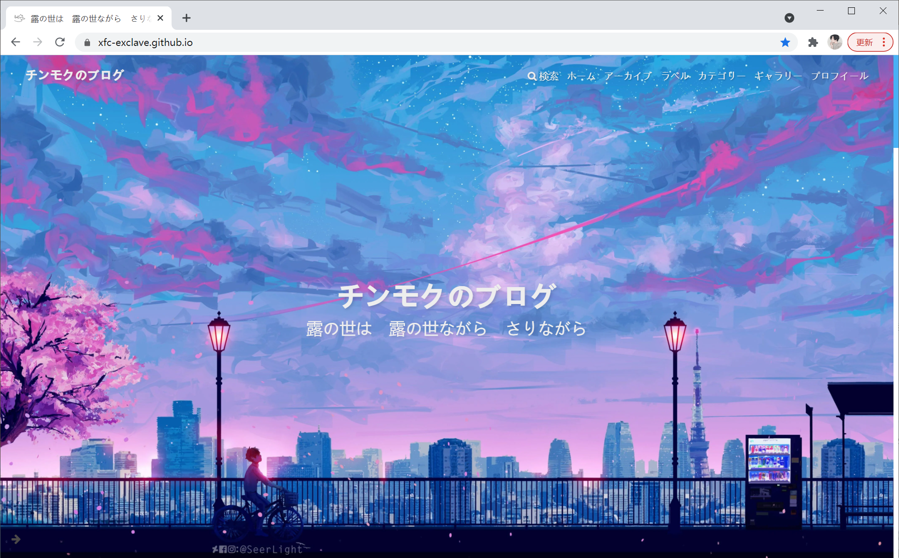The image size is (899, 558).
Task: Reload the page with refresh icon
Action: (60, 42)
